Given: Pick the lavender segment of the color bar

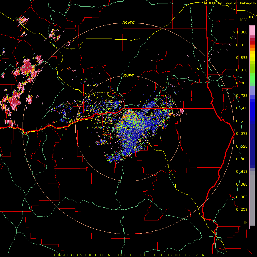Looking at the screenshot, I should pos(252,91).
